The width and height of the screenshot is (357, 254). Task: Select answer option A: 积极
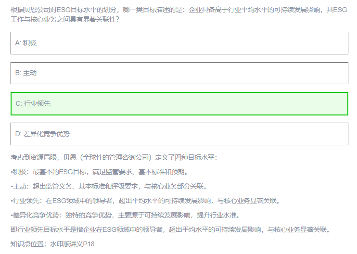coord(179,43)
